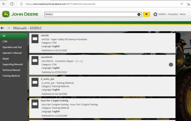The height and width of the screenshot is (121, 191).
Task: Click 'Published on 03/16/2006' date
Action: (x=54, y=94)
